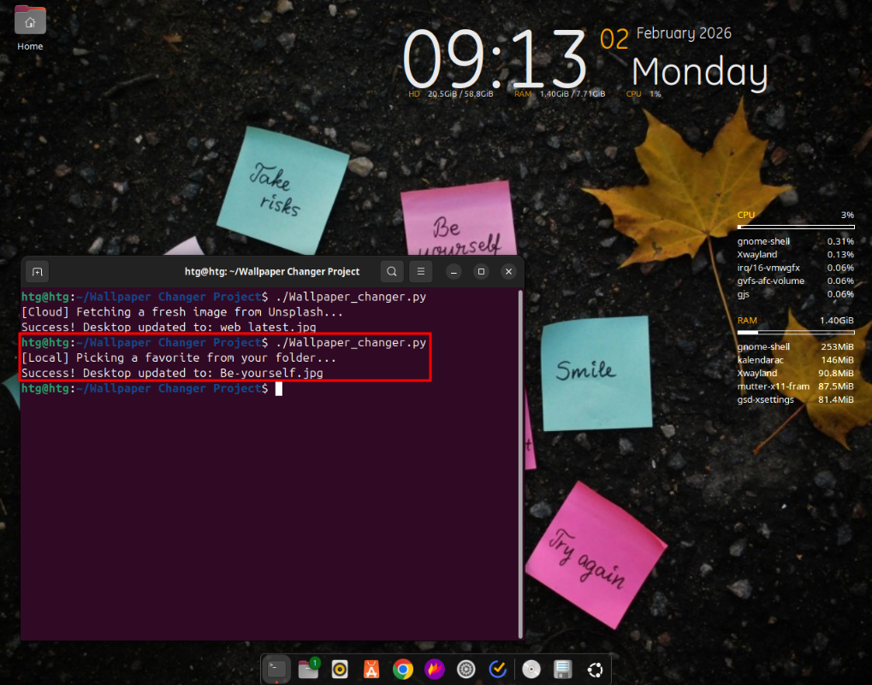The image size is (872, 685).
Task: Click '[Cloud] Fetching a fresh image from Unsplash...' line
Action: click(182, 311)
